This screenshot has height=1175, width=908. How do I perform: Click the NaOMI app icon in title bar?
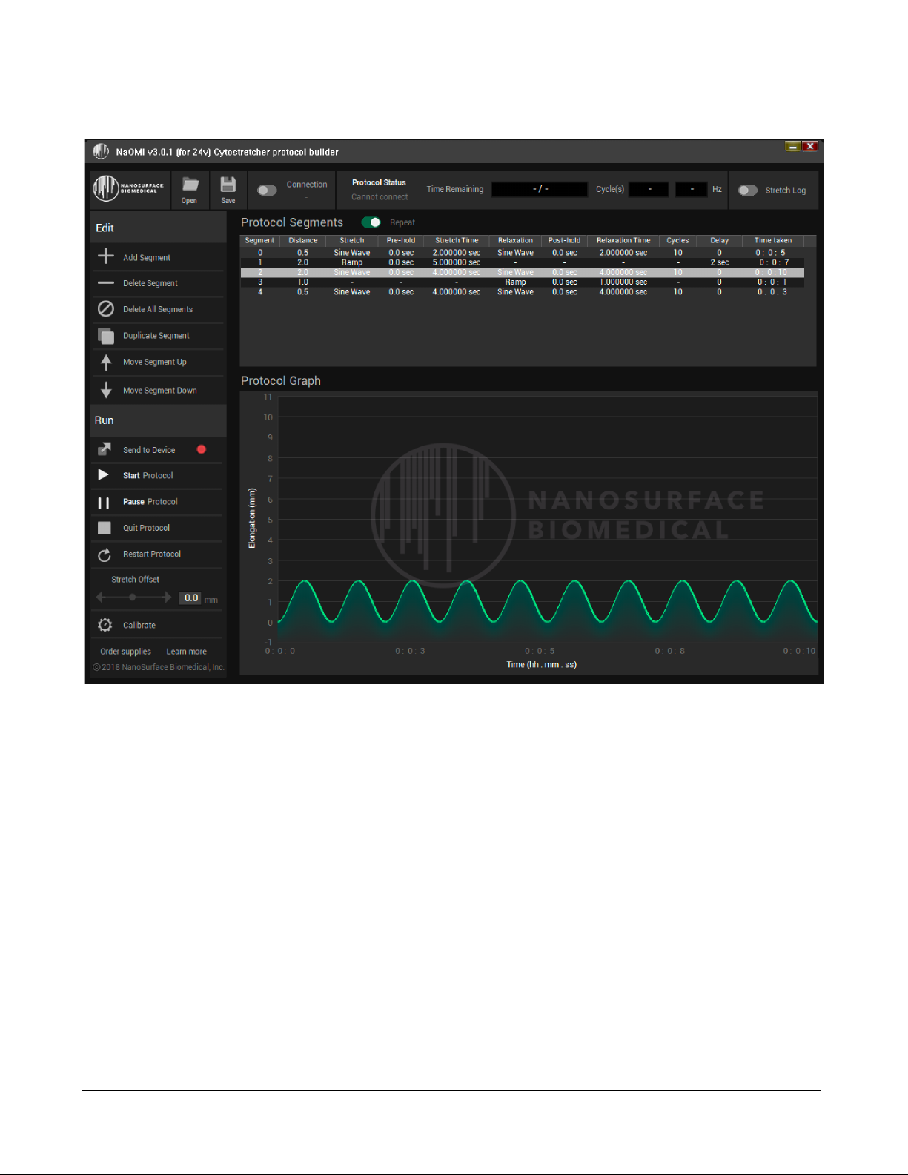pyautogui.click(x=101, y=151)
